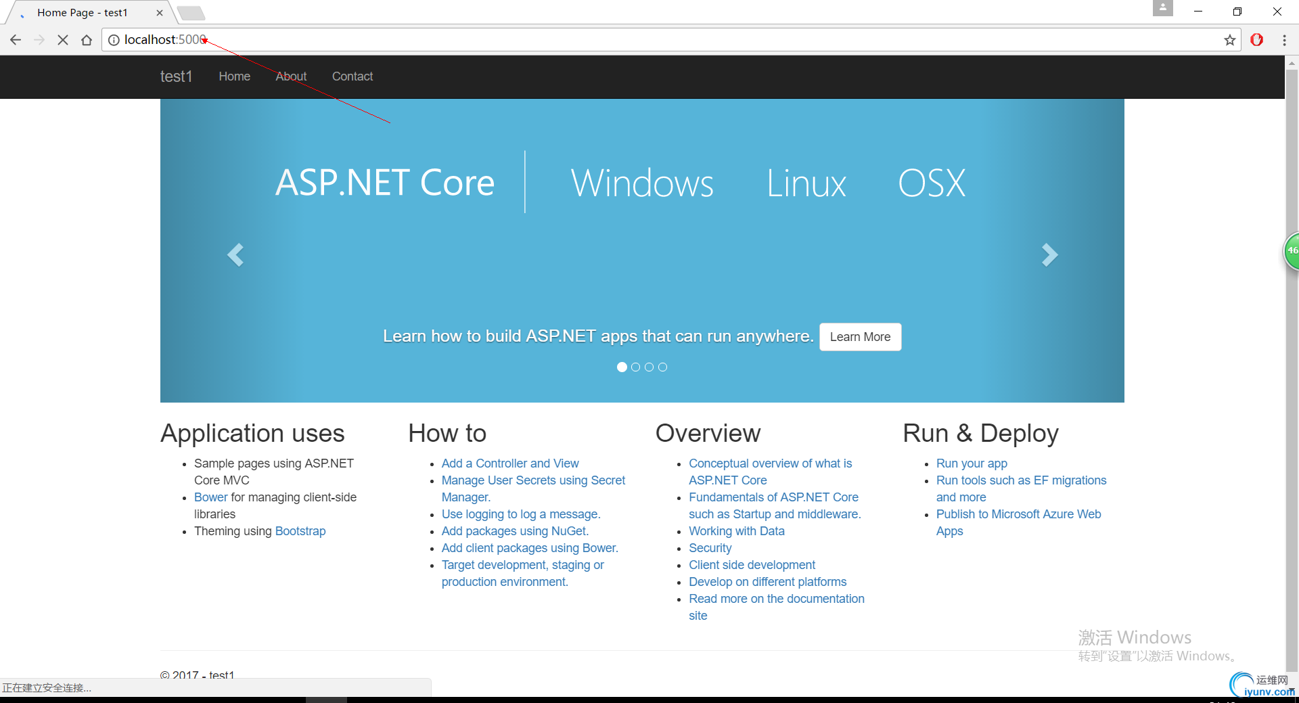Image resolution: width=1299 pixels, height=703 pixels.
Task: Select the fourth carousel indicator dot
Action: (x=662, y=367)
